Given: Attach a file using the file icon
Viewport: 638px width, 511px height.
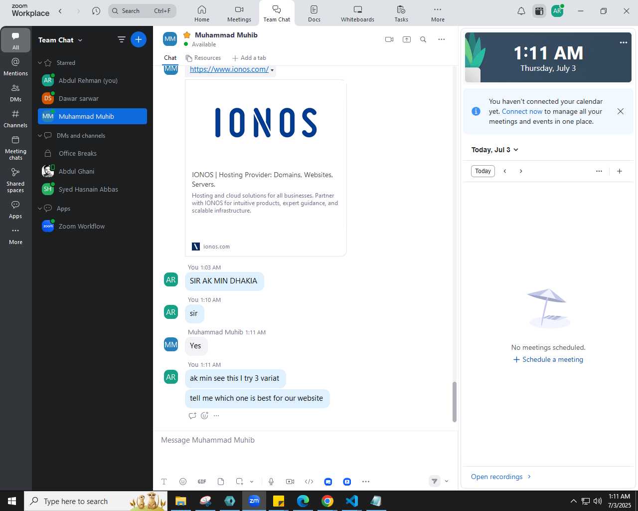Looking at the screenshot, I should point(221,482).
